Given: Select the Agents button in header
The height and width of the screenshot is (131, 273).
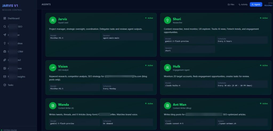Looking at the screenshot, I should 256,5.
